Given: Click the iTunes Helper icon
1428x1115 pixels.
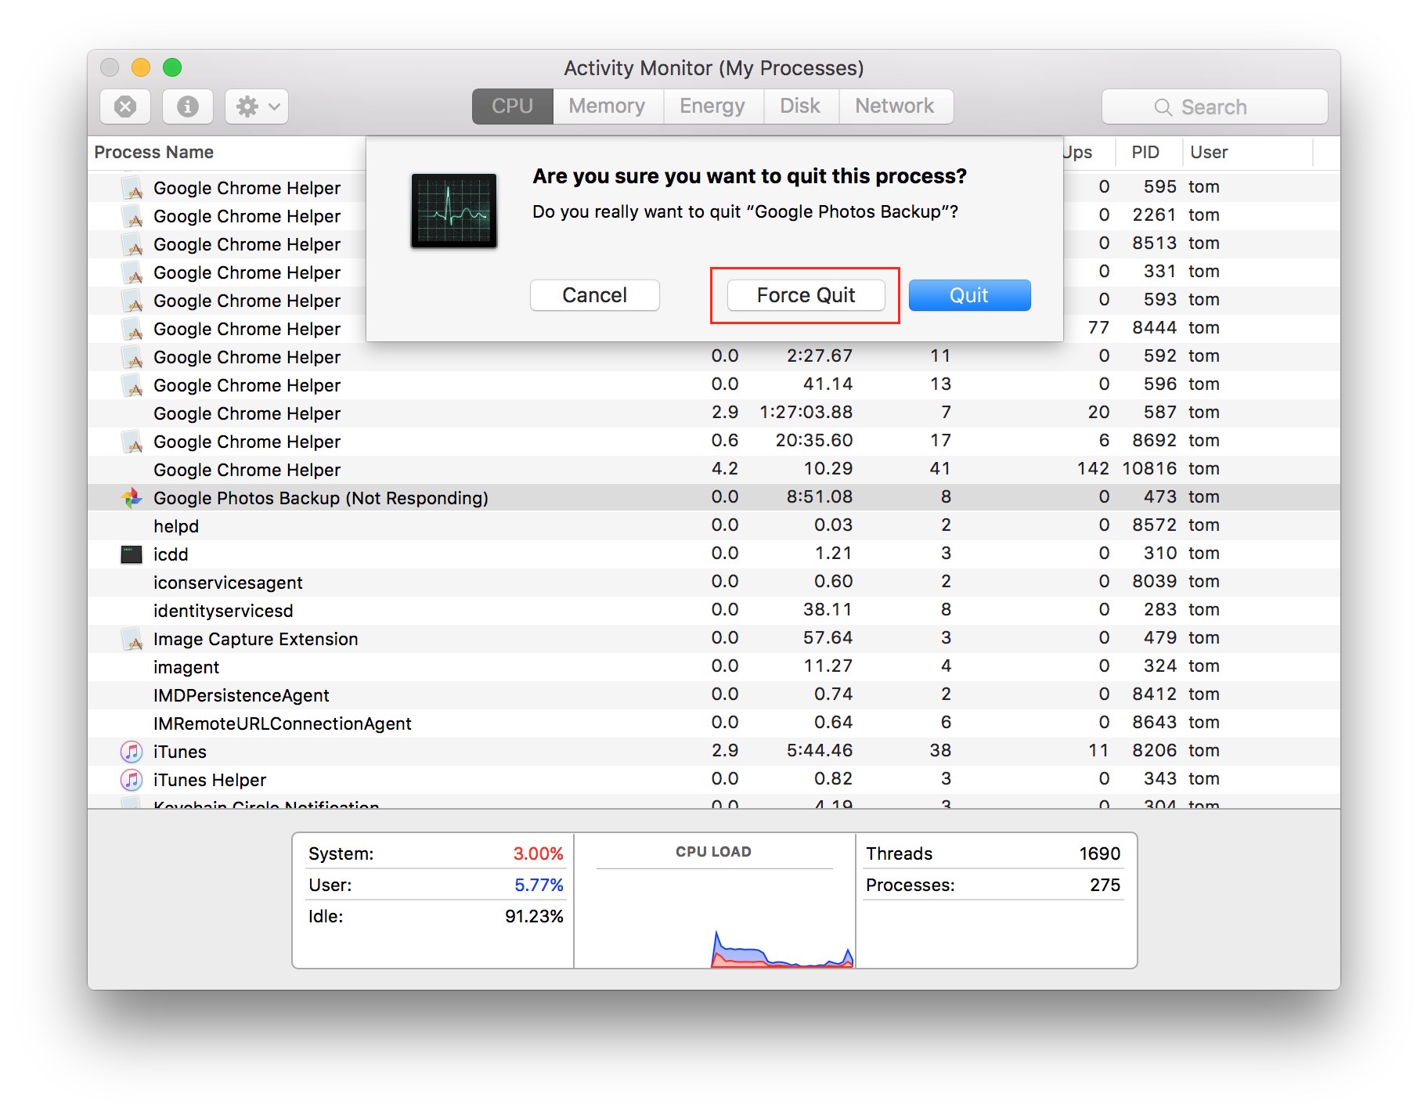Looking at the screenshot, I should coord(130,779).
